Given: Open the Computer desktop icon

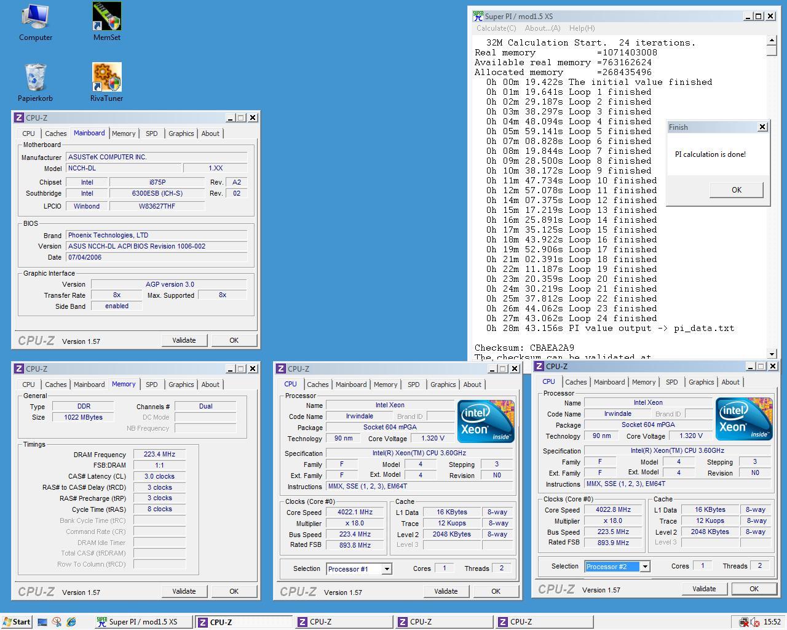Looking at the screenshot, I should tap(35, 22).
